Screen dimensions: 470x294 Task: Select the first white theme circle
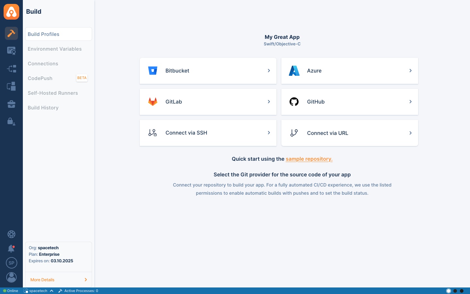click(x=448, y=291)
